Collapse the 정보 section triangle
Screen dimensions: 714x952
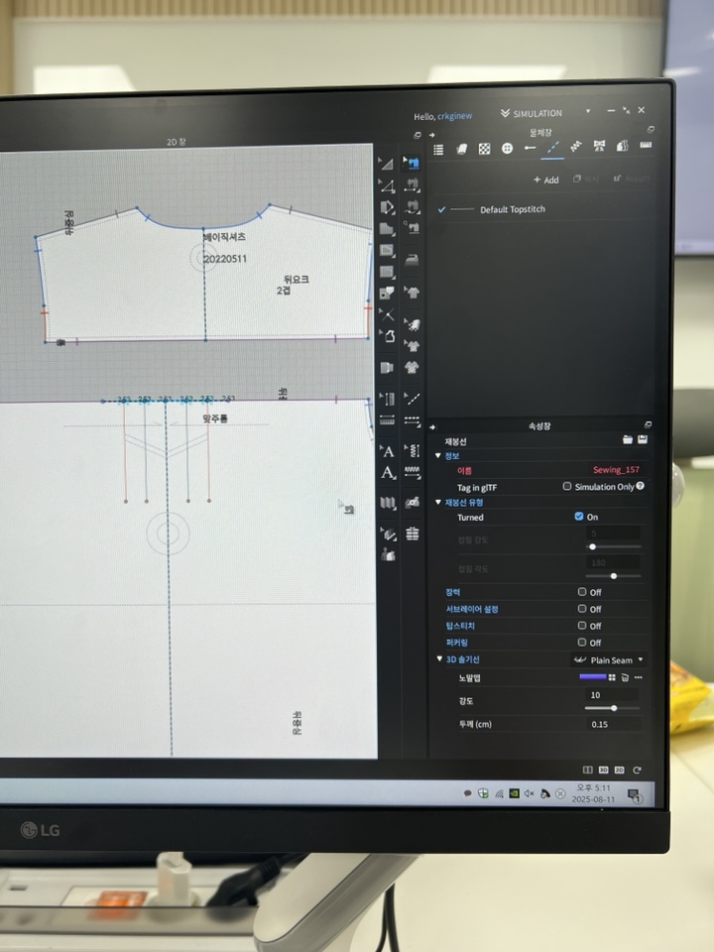click(x=439, y=455)
